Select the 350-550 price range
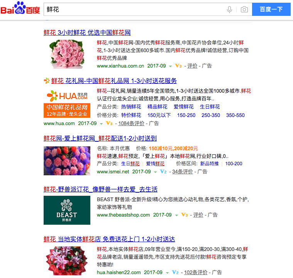 (x=235, y=115)
